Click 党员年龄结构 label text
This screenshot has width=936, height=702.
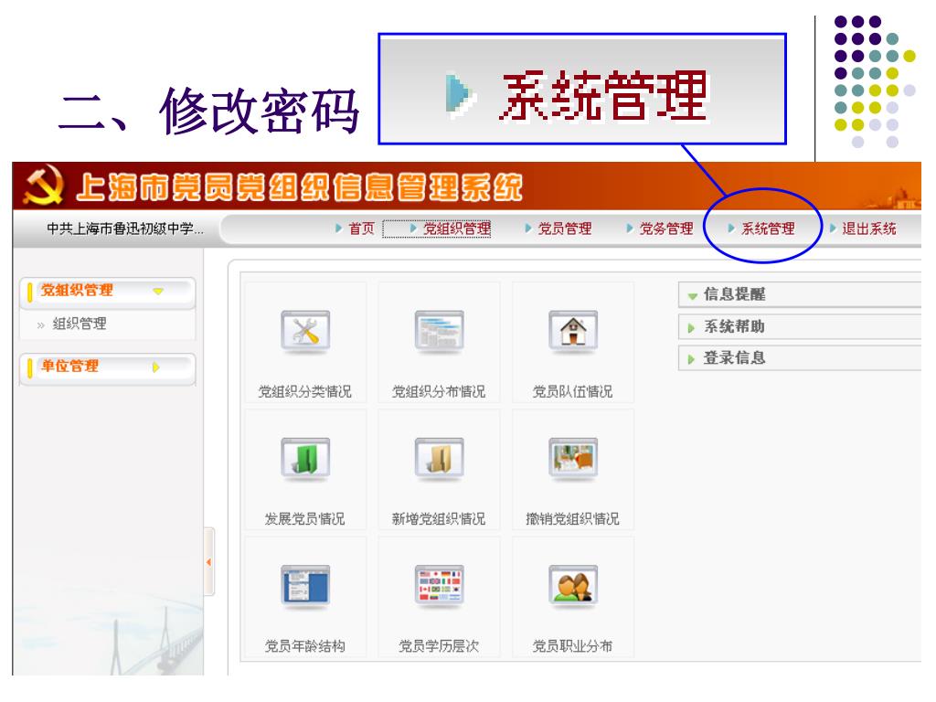tap(305, 646)
